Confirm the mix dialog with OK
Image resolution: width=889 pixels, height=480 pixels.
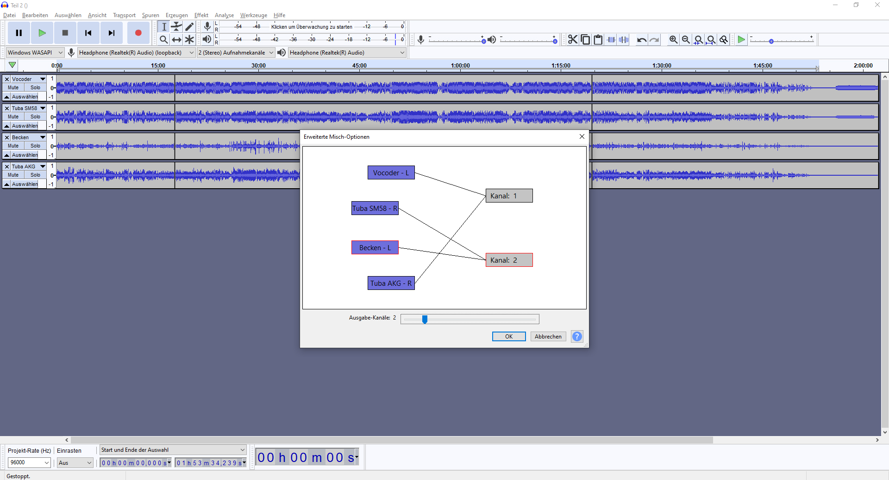pos(508,337)
